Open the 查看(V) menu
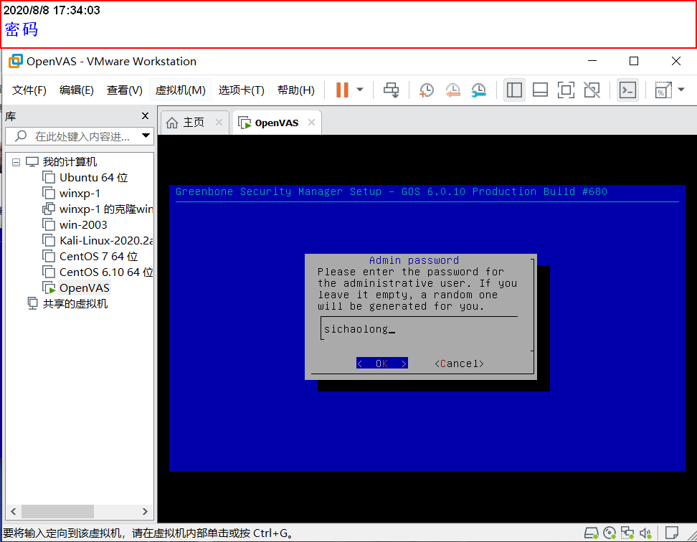Viewport: 697px width, 542px height. point(125,90)
